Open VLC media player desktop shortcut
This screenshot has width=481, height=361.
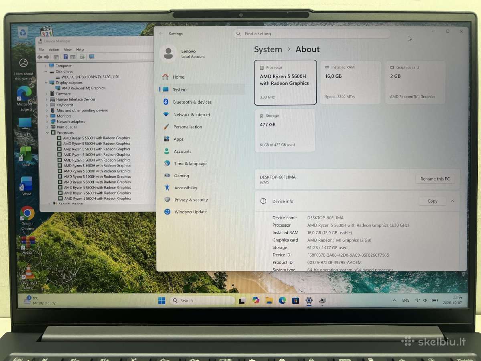(x=29, y=277)
